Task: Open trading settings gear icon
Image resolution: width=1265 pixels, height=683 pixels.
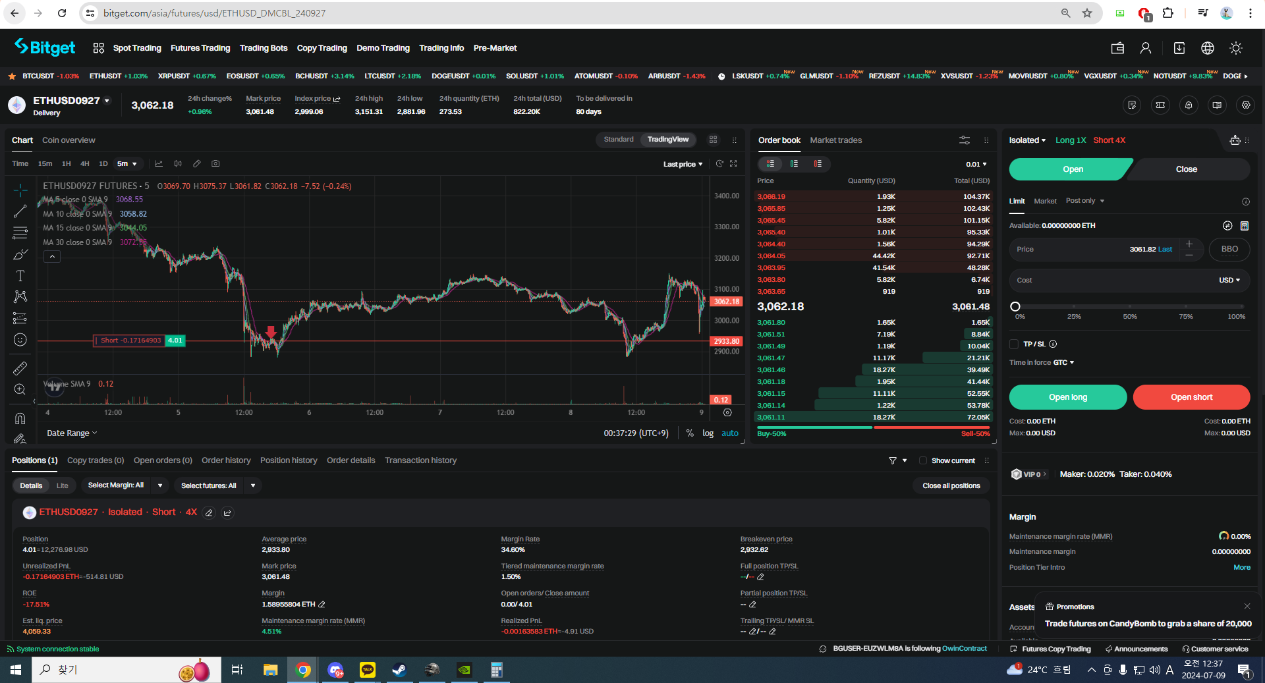Action: tap(1245, 105)
